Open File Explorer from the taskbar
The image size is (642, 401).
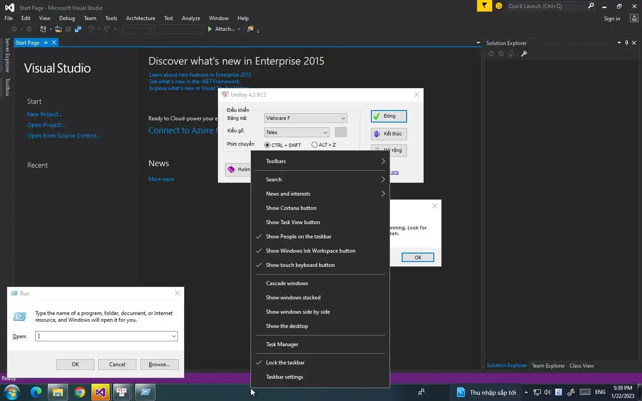pyautogui.click(x=58, y=392)
